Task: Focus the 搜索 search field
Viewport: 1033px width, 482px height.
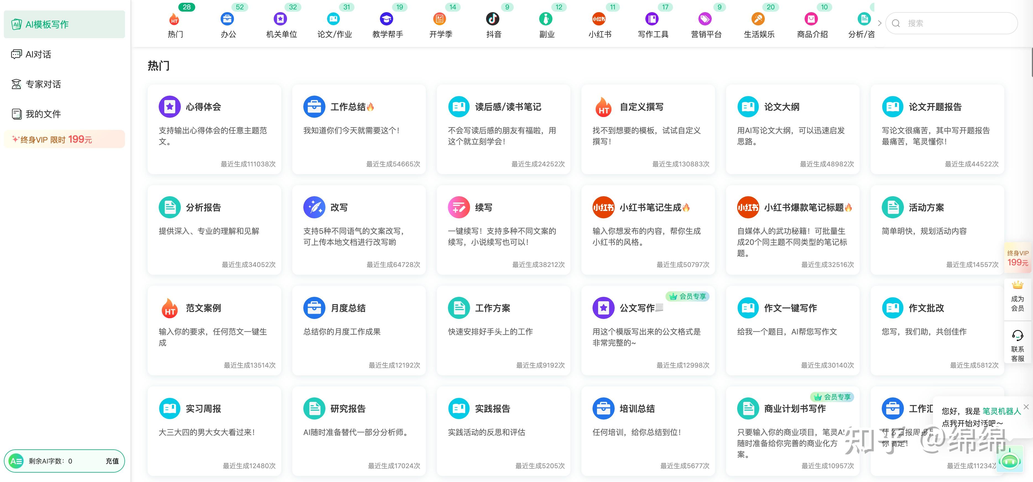Action: click(x=951, y=23)
